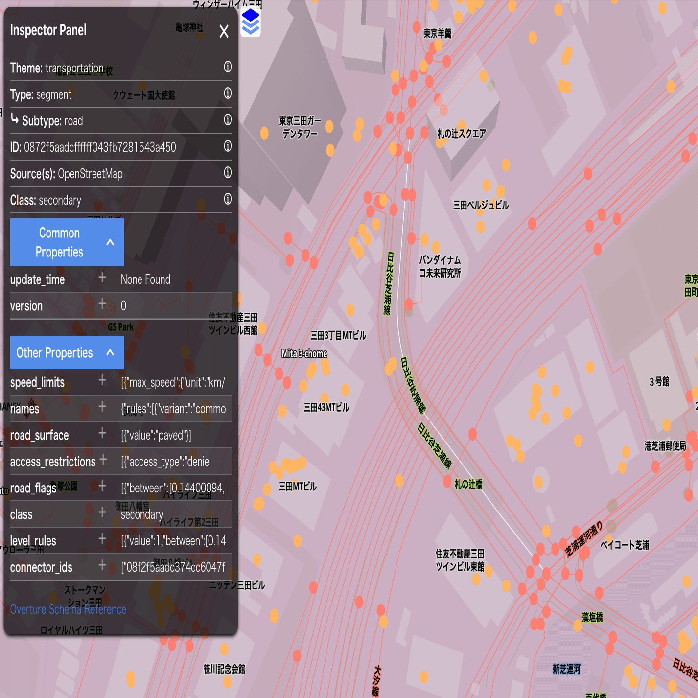The height and width of the screenshot is (698, 698).
Task: Expand the level_rules property
Action: (102, 539)
